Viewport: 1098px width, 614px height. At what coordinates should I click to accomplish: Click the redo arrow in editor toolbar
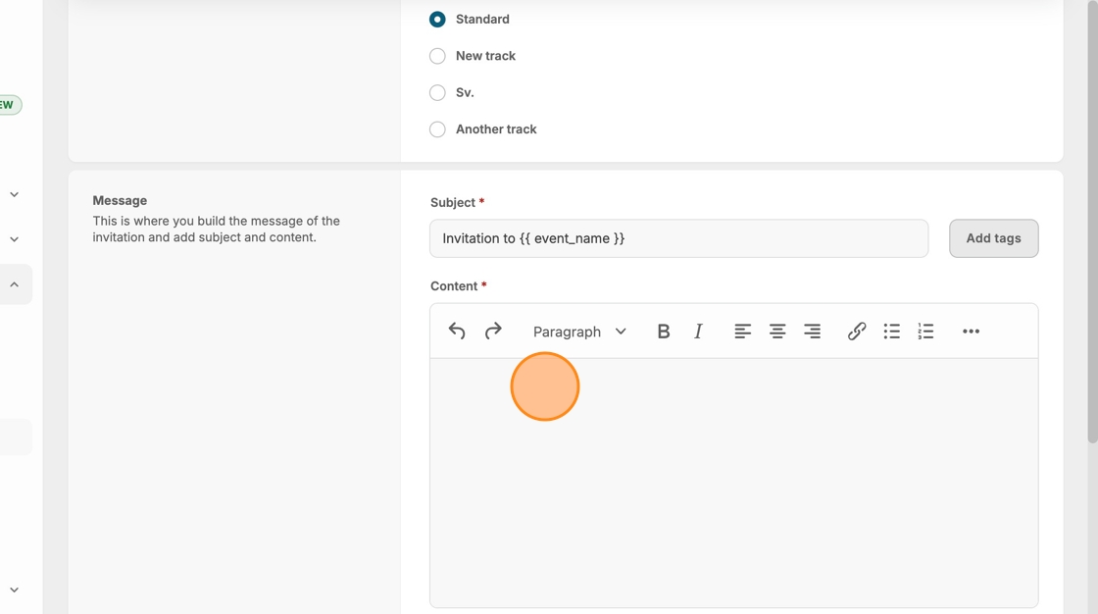493,332
